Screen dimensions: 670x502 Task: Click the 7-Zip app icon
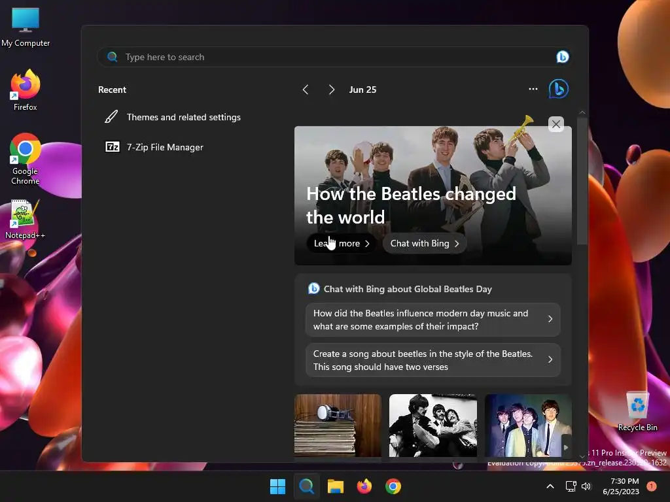113,147
